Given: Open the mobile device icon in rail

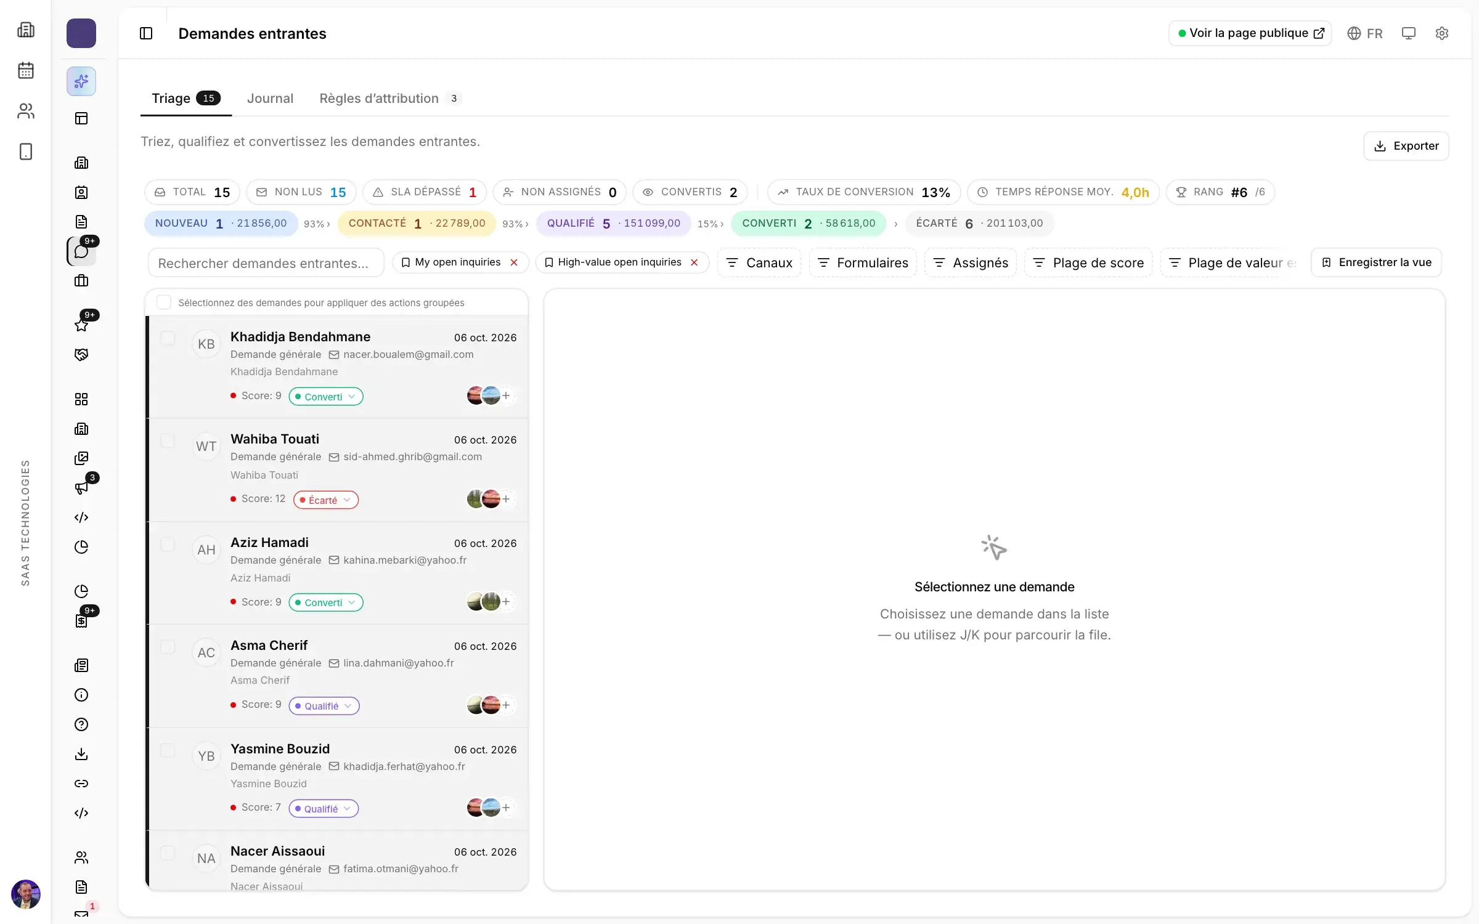Looking at the screenshot, I should 26,152.
